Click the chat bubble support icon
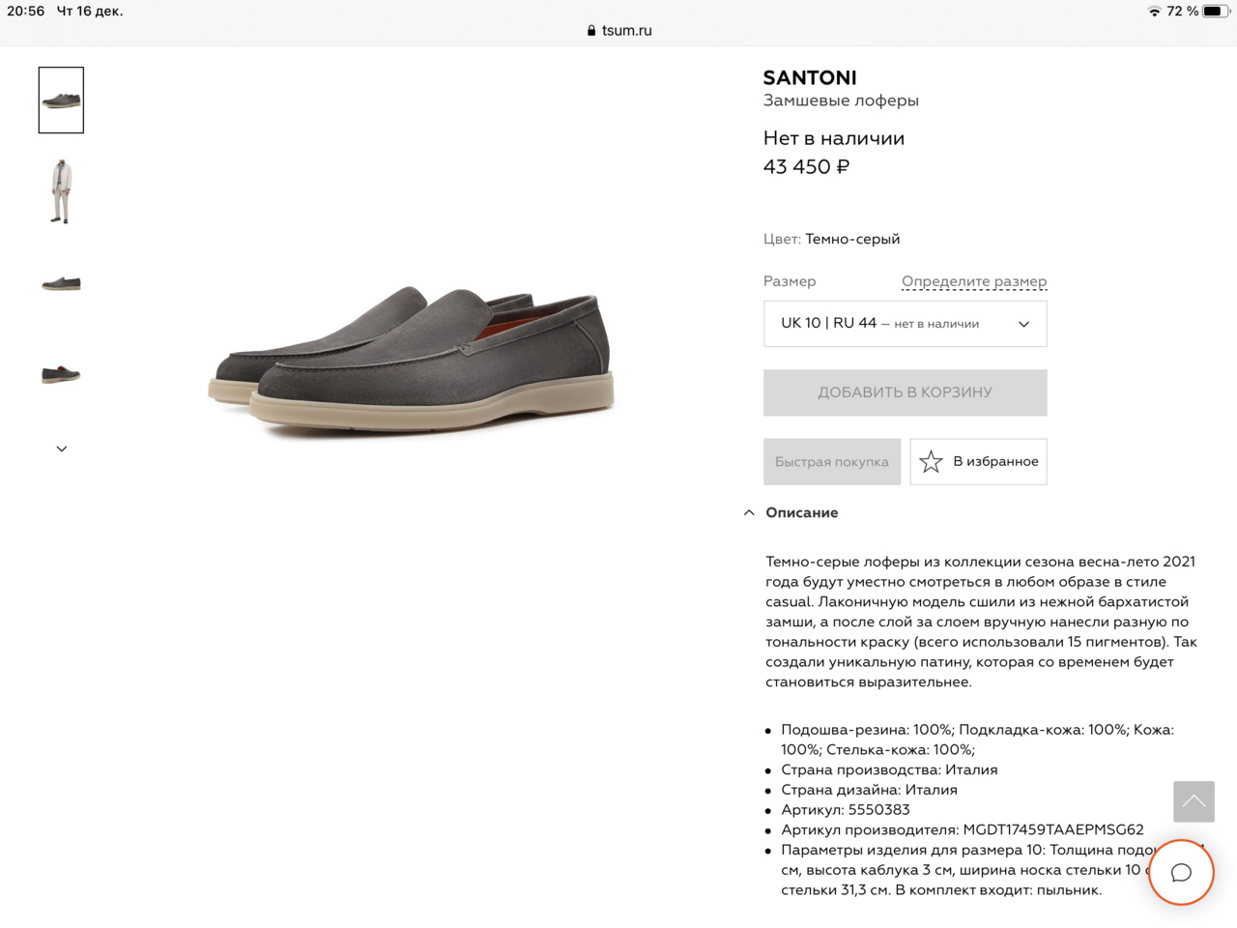This screenshot has height=928, width=1237. 1181,873
